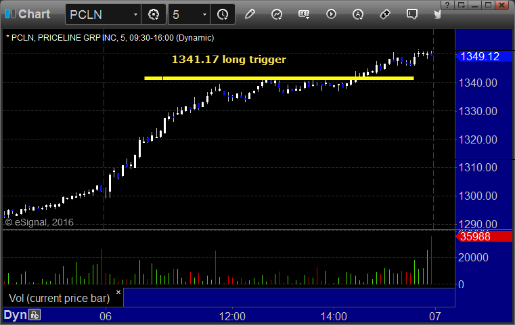Image resolution: width=515 pixels, height=325 pixels.
Task: Open the PCLN symbol dropdown arrow
Action: point(135,14)
